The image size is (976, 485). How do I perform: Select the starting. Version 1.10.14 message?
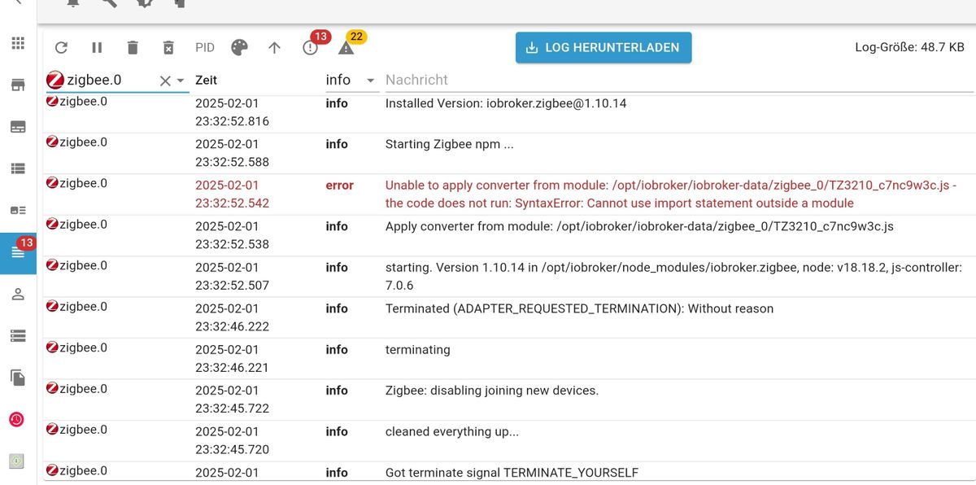pos(674,276)
